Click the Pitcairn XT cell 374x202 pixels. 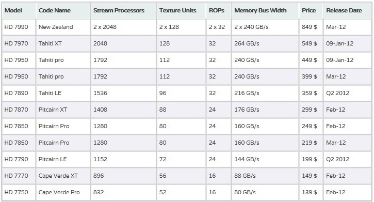[x=63, y=110]
